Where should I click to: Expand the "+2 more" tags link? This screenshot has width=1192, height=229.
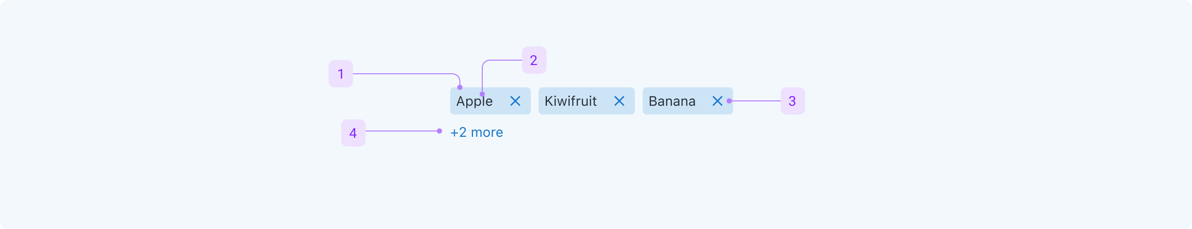click(476, 132)
